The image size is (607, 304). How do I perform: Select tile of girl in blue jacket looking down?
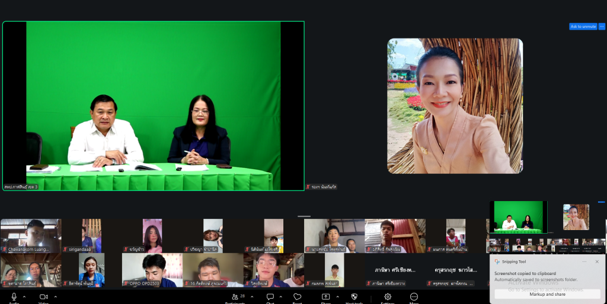pyautogui.click(x=91, y=270)
